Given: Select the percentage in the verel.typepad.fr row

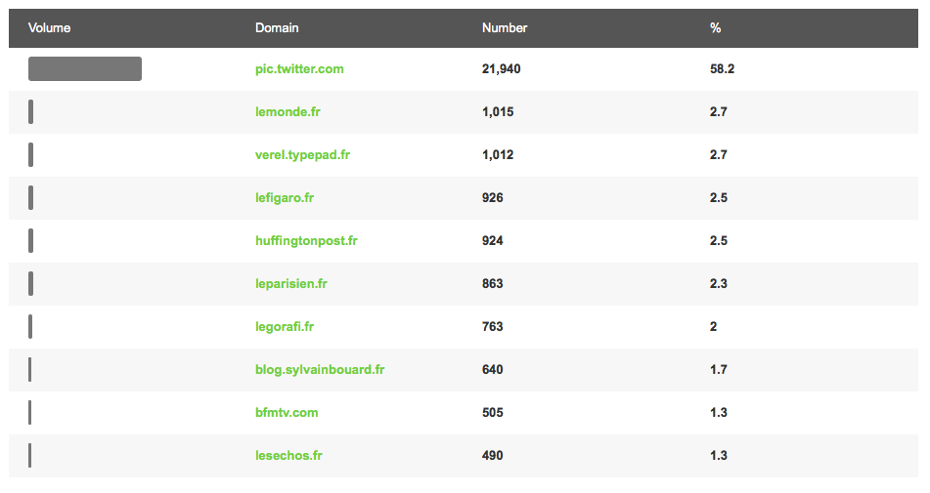Looking at the screenshot, I should [x=718, y=155].
